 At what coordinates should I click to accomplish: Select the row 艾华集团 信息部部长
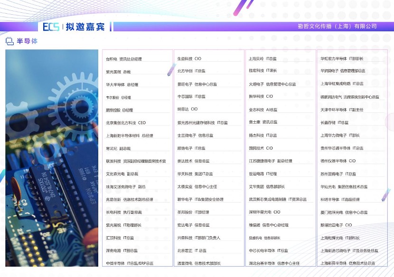(x=267, y=186)
